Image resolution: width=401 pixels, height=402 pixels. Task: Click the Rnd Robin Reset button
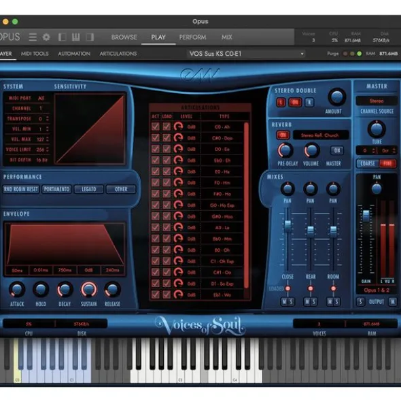coord(21,189)
